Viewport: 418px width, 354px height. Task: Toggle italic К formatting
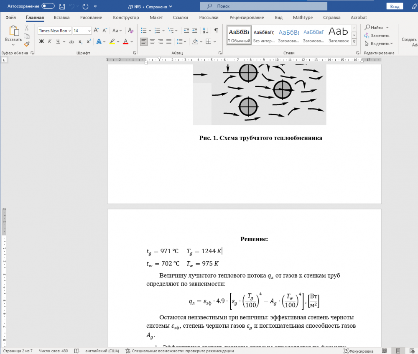pyautogui.click(x=50, y=41)
